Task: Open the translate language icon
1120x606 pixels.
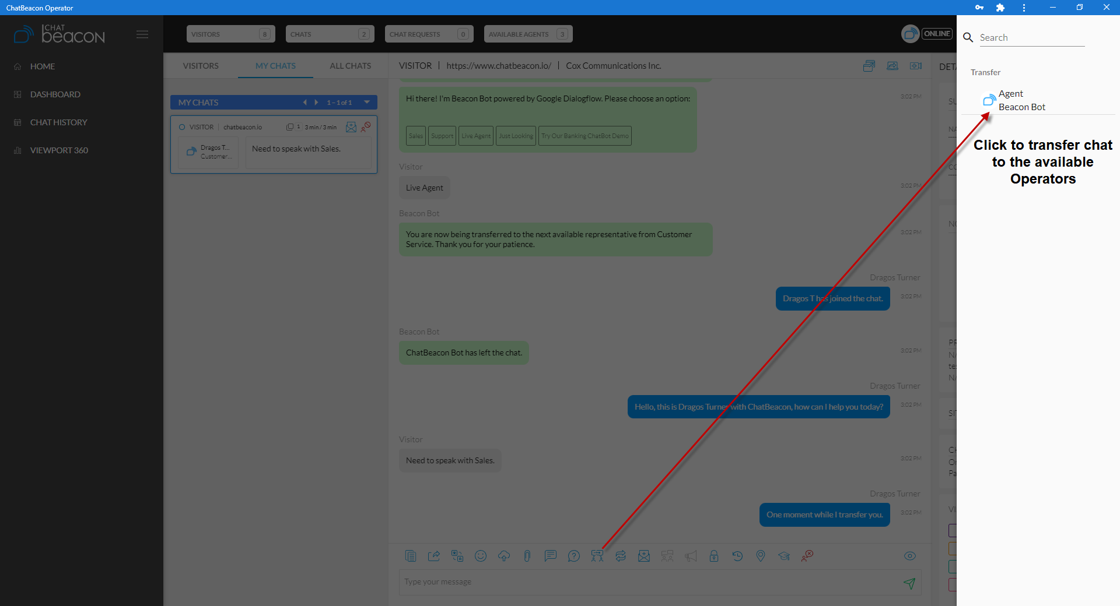Action: click(x=457, y=556)
